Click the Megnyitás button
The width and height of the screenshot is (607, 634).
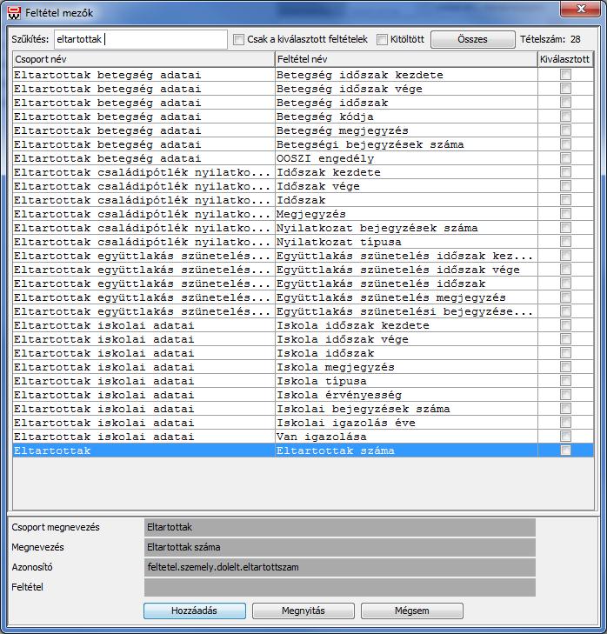(x=303, y=611)
